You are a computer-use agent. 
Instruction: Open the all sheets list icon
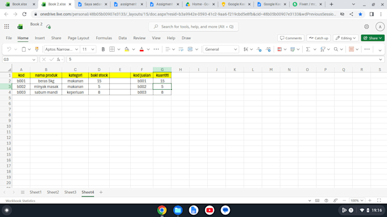(22, 192)
